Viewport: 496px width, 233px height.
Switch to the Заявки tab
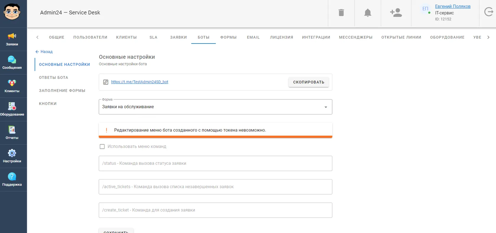tap(179, 37)
